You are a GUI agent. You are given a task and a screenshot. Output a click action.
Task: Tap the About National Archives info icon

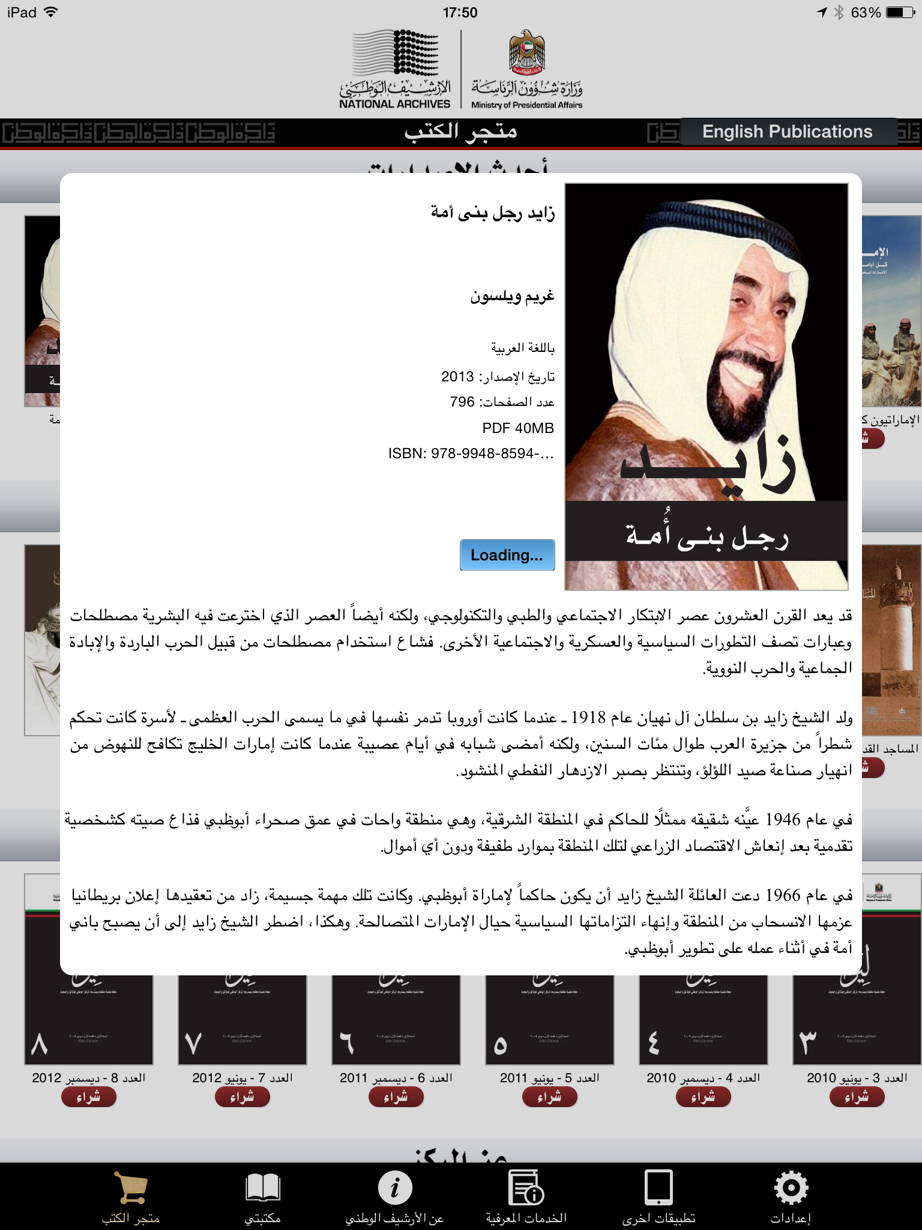coord(395,1187)
